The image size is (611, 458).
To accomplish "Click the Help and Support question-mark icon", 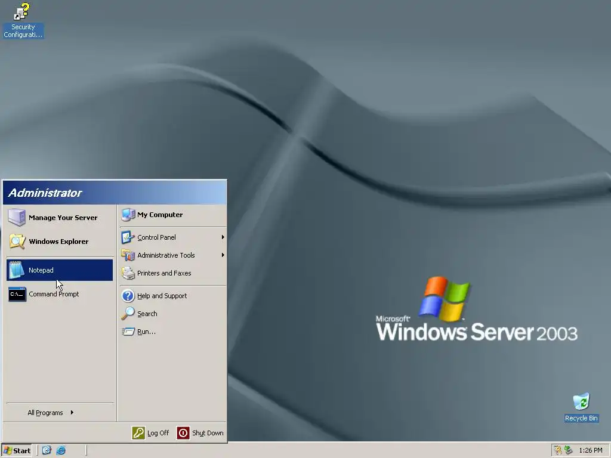I will [128, 296].
